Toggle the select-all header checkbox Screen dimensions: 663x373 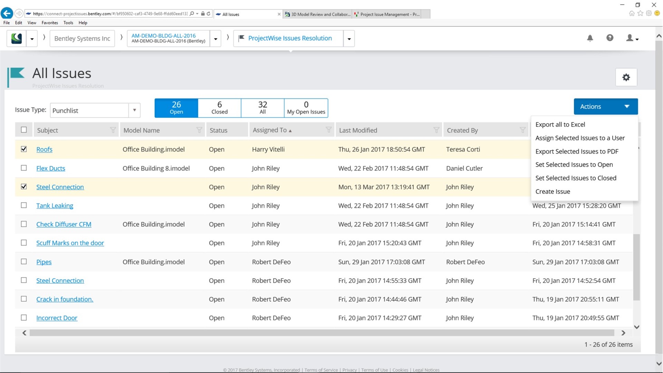24,130
